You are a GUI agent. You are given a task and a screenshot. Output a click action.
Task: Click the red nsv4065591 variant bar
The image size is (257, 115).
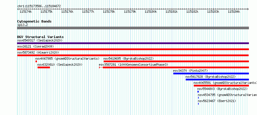coord(221,86)
